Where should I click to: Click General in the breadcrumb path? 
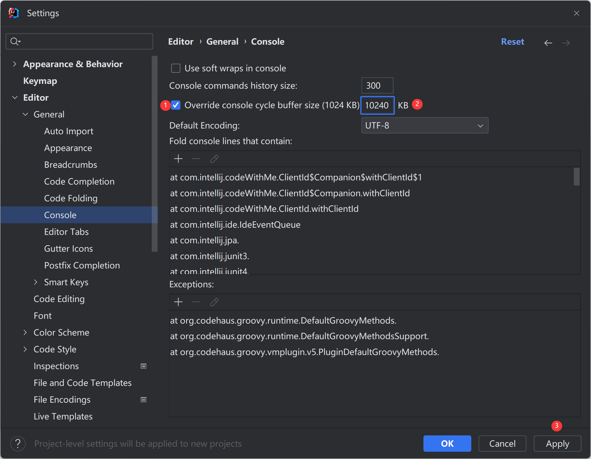[222, 42]
